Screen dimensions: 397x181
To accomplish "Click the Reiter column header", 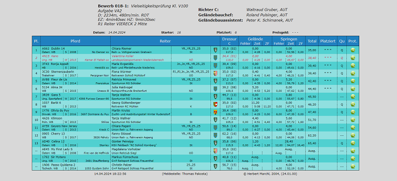I will (x=165, y=41).
